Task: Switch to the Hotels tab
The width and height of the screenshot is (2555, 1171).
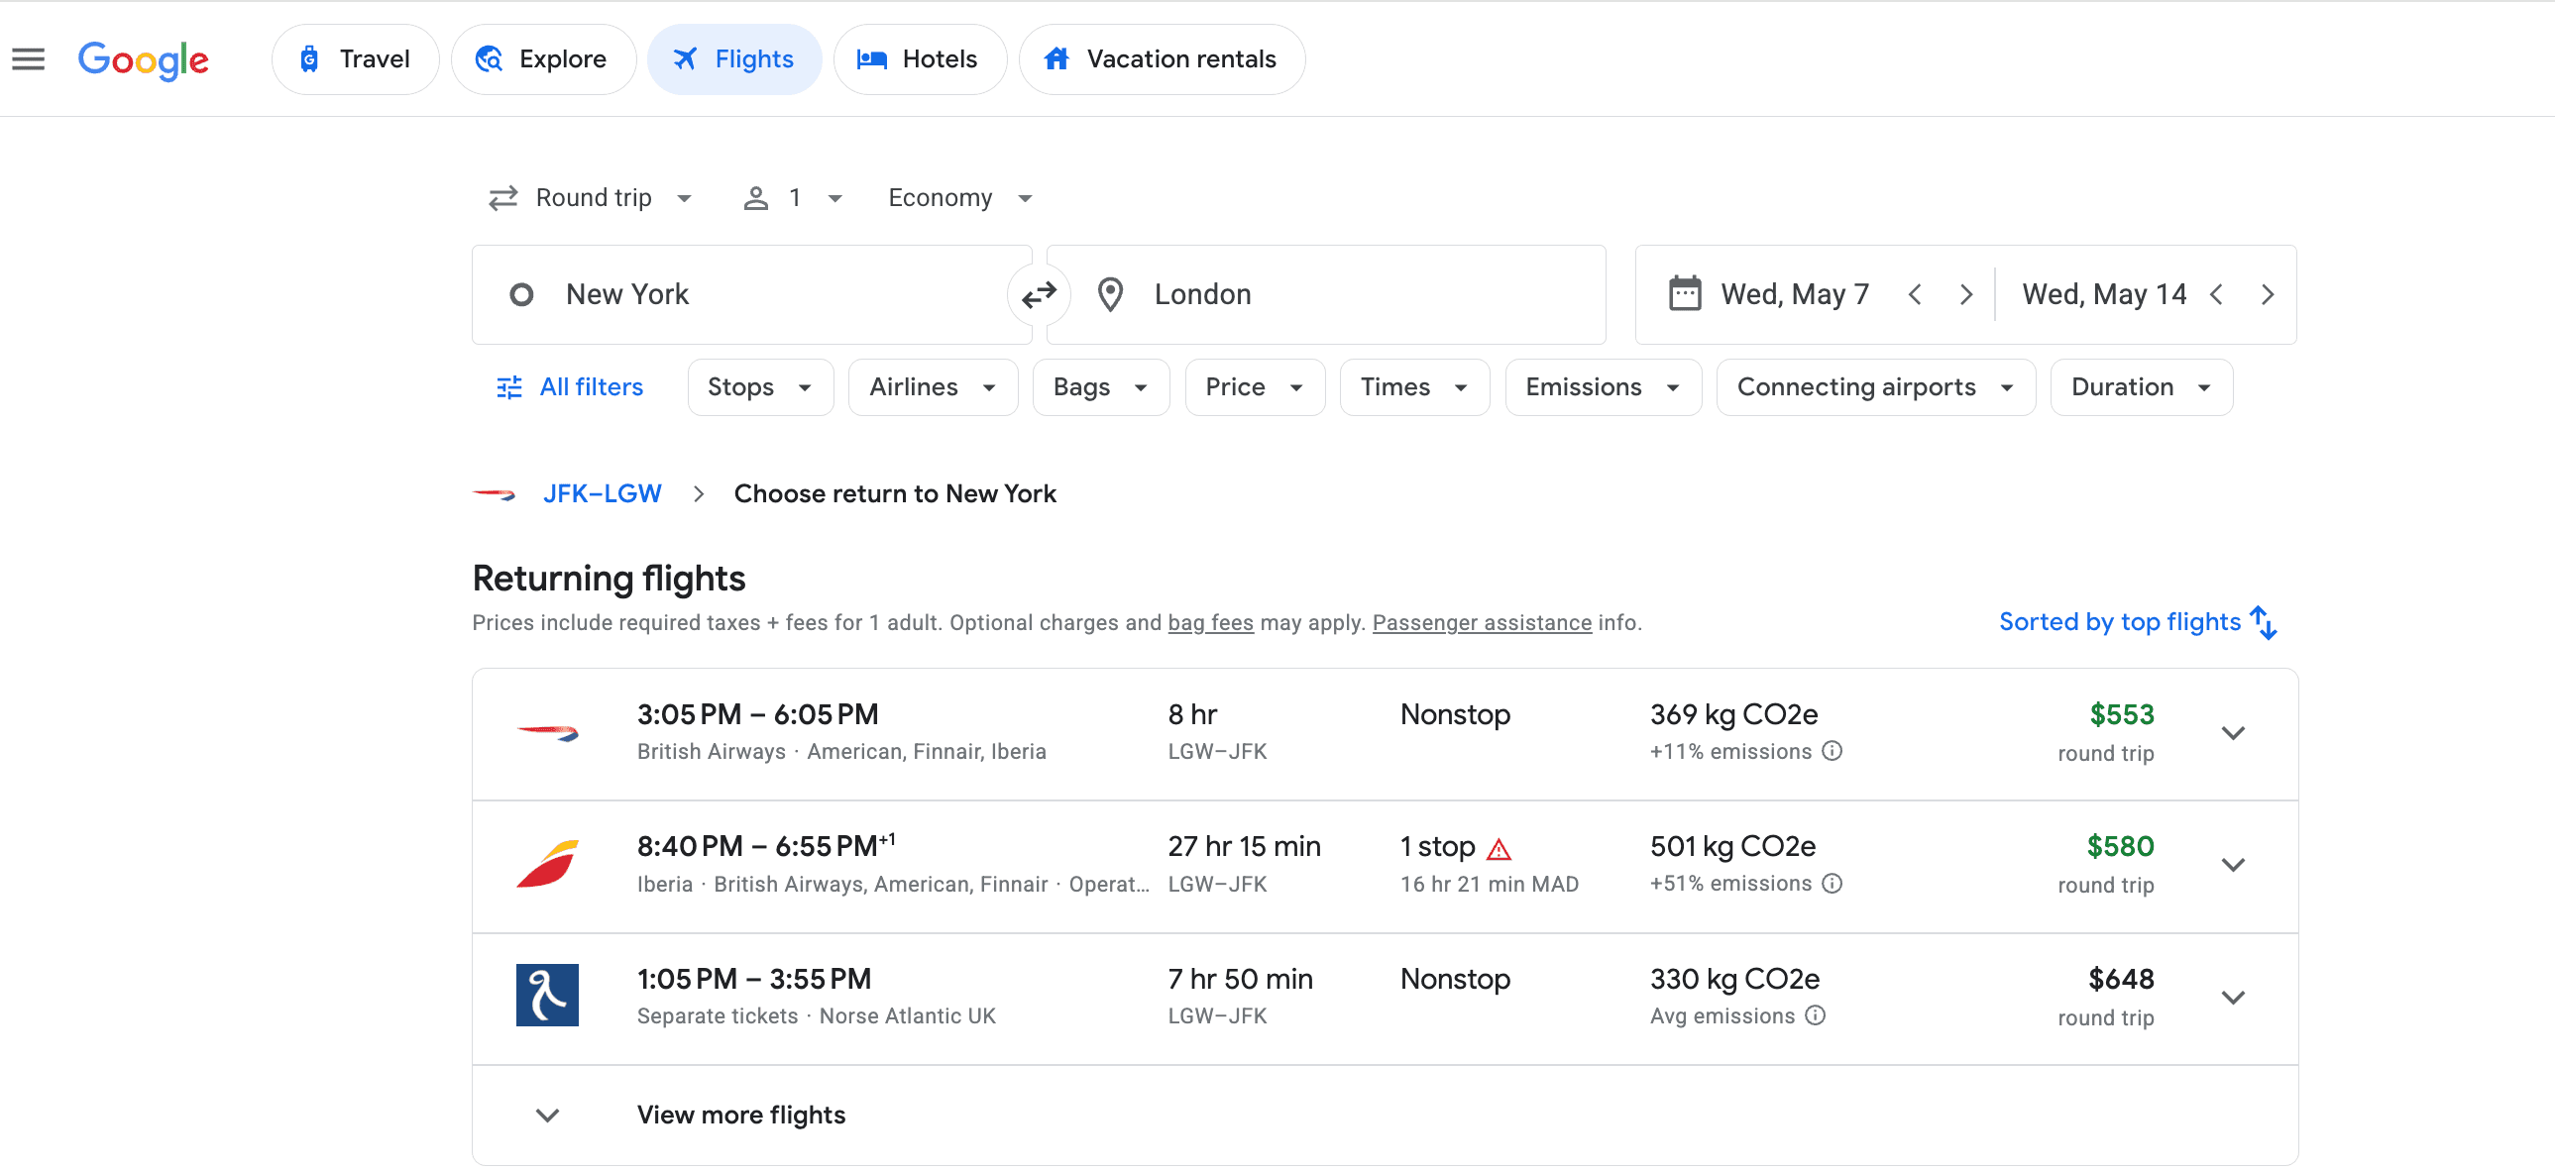Action: click(x=920, y=59)
